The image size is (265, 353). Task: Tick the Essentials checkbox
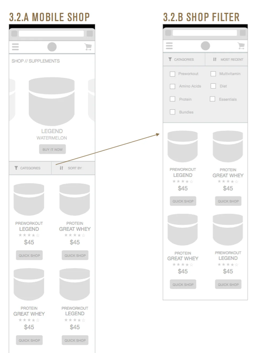coord(213,99)
